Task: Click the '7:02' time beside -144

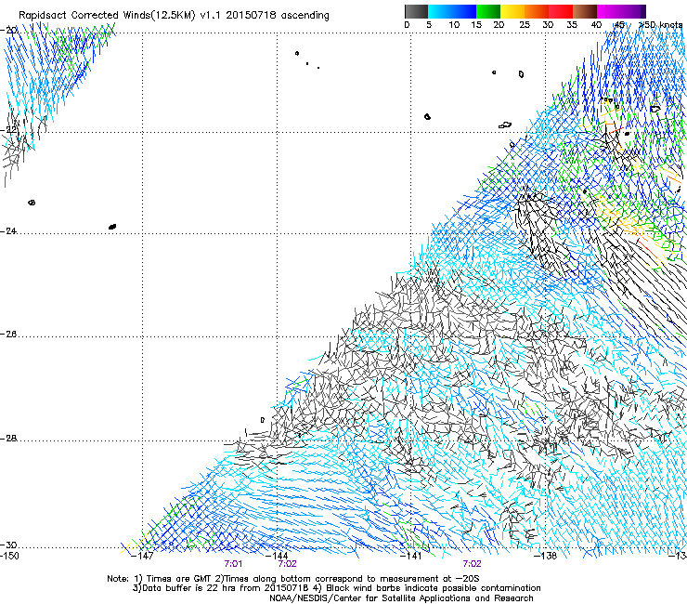Action: (288, 564)
